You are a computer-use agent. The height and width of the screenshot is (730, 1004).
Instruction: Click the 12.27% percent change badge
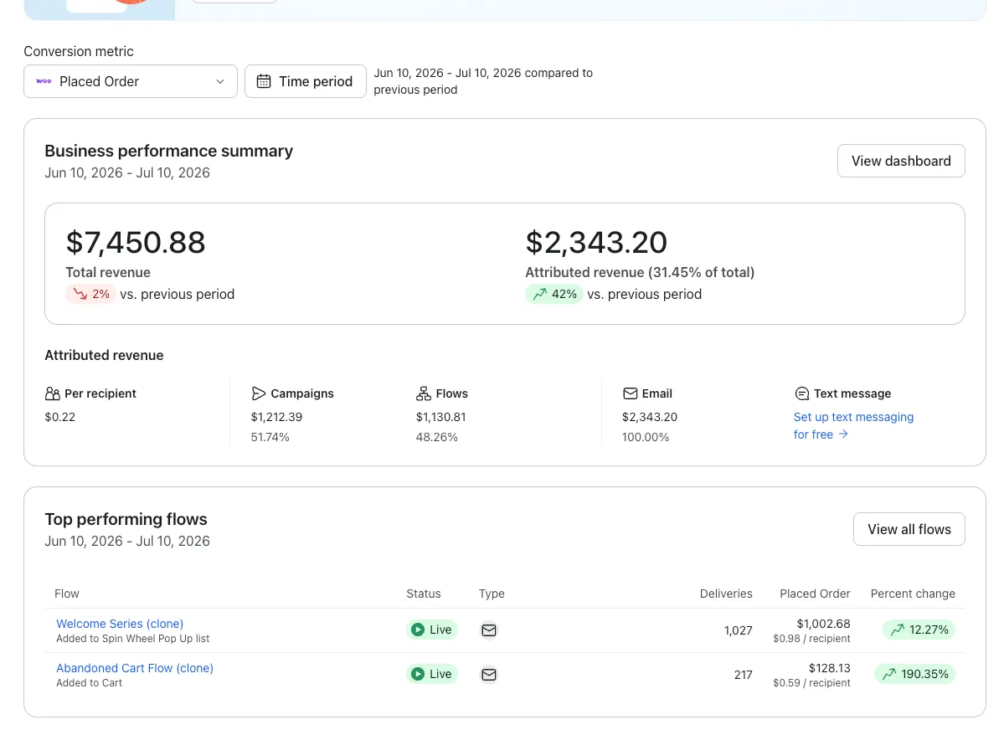click(x=919, y=630)
